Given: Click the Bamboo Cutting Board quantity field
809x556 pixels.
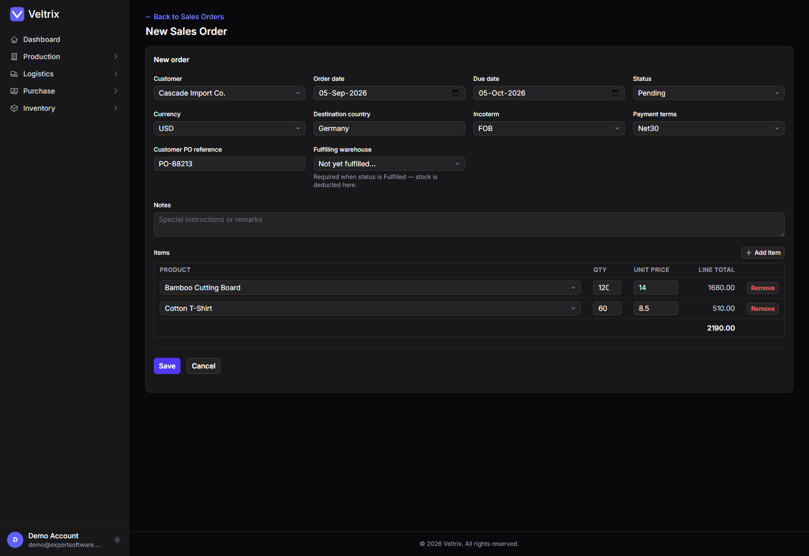Looking at the screenshot, I should point(607,288).
